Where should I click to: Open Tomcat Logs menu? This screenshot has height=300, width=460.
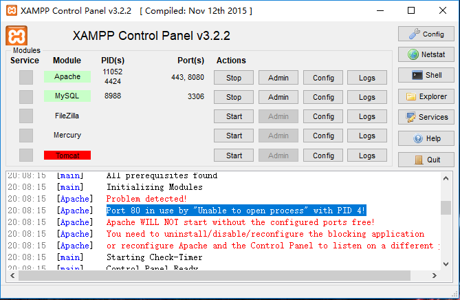367,156
